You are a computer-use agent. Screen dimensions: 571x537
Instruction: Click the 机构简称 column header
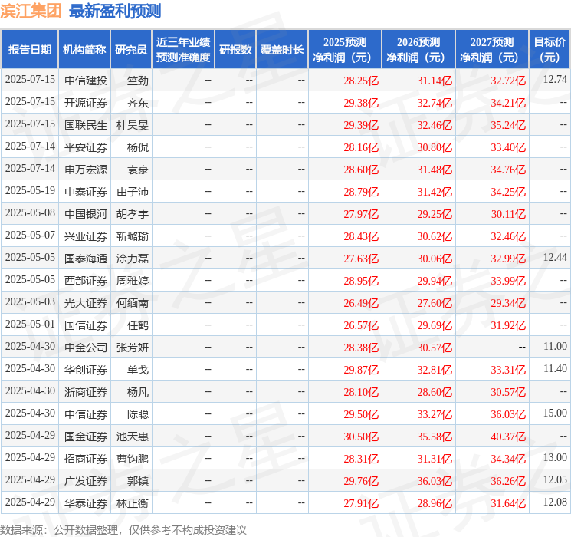coord(84,49)
